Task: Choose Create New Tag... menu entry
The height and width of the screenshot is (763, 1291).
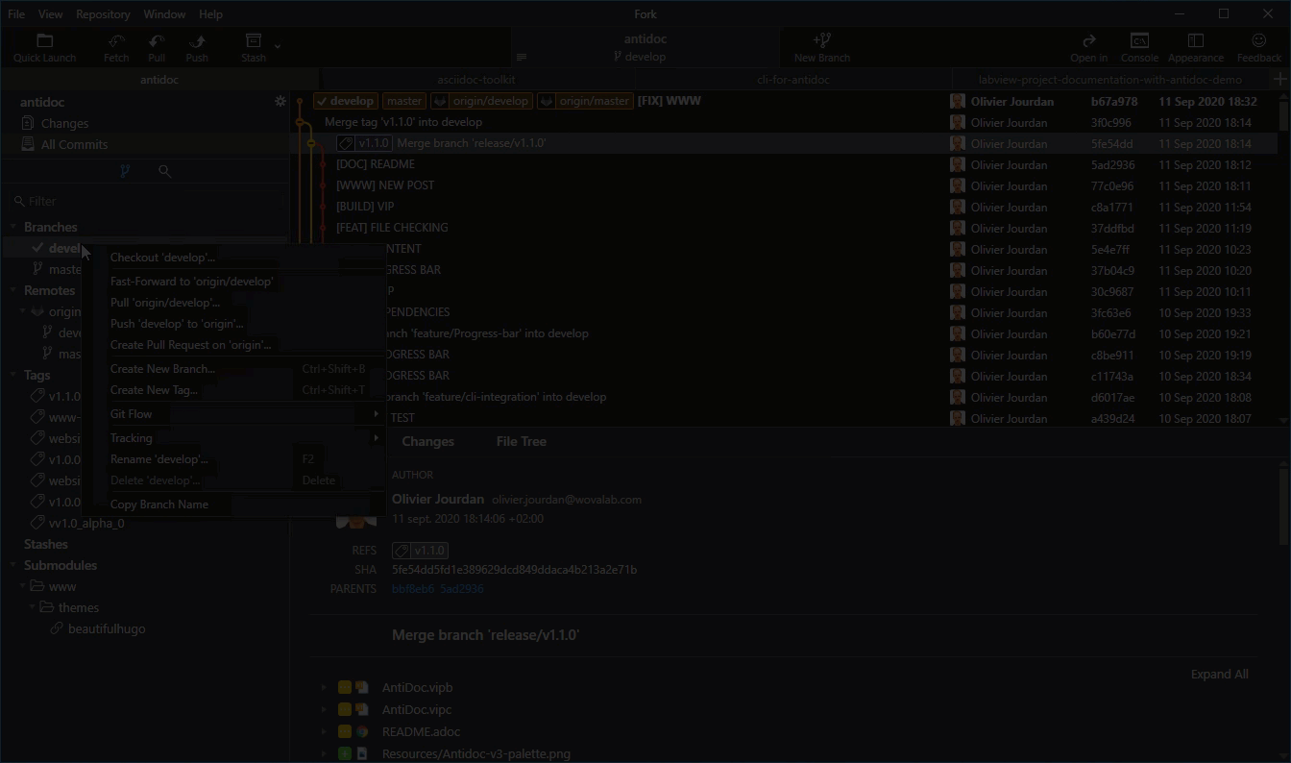Action: click(x=232, y=390)
